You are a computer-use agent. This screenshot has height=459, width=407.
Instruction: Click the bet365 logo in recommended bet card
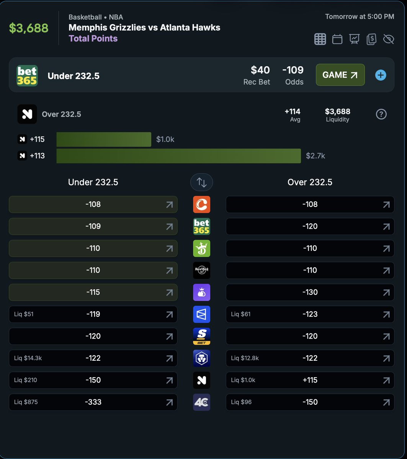27,75
